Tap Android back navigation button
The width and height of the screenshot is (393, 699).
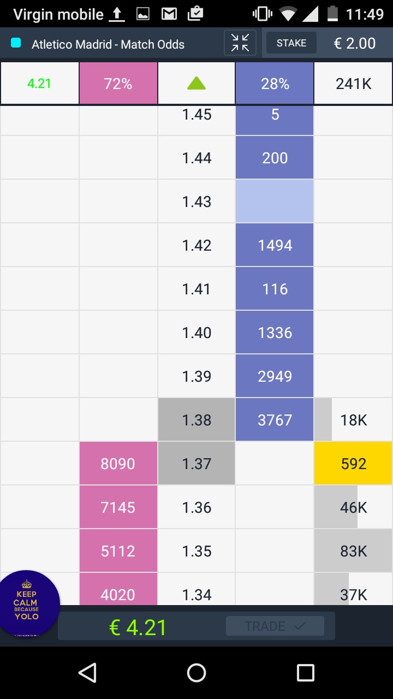[x=87, y=673]
